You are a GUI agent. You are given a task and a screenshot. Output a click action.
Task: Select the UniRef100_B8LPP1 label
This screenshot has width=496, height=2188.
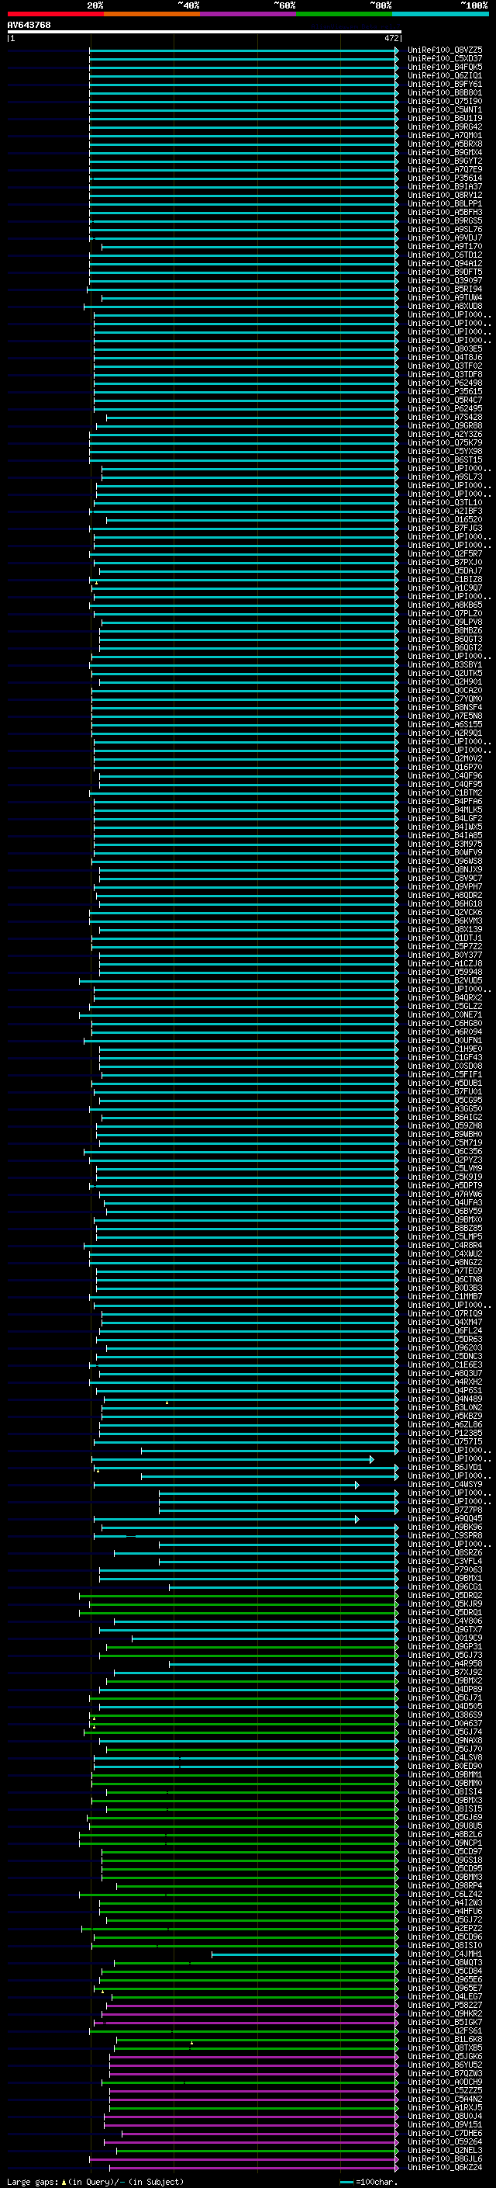(445, 204)
